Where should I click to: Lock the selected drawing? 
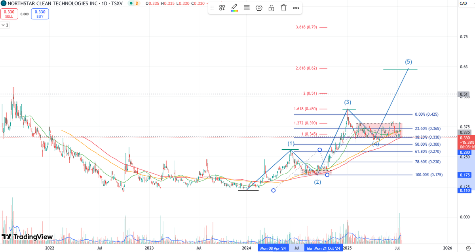point(272,8)
